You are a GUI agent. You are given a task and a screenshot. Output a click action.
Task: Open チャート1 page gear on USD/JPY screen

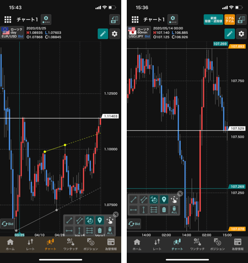(x=172, y=19)
